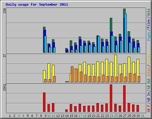Click green day label 18
Viewport: 152px width, 119px height.
(x=85, y=116)
